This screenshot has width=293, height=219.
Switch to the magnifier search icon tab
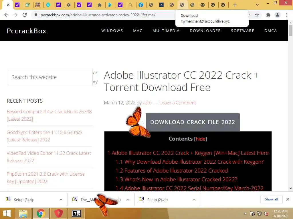click(x=130, y=5)
